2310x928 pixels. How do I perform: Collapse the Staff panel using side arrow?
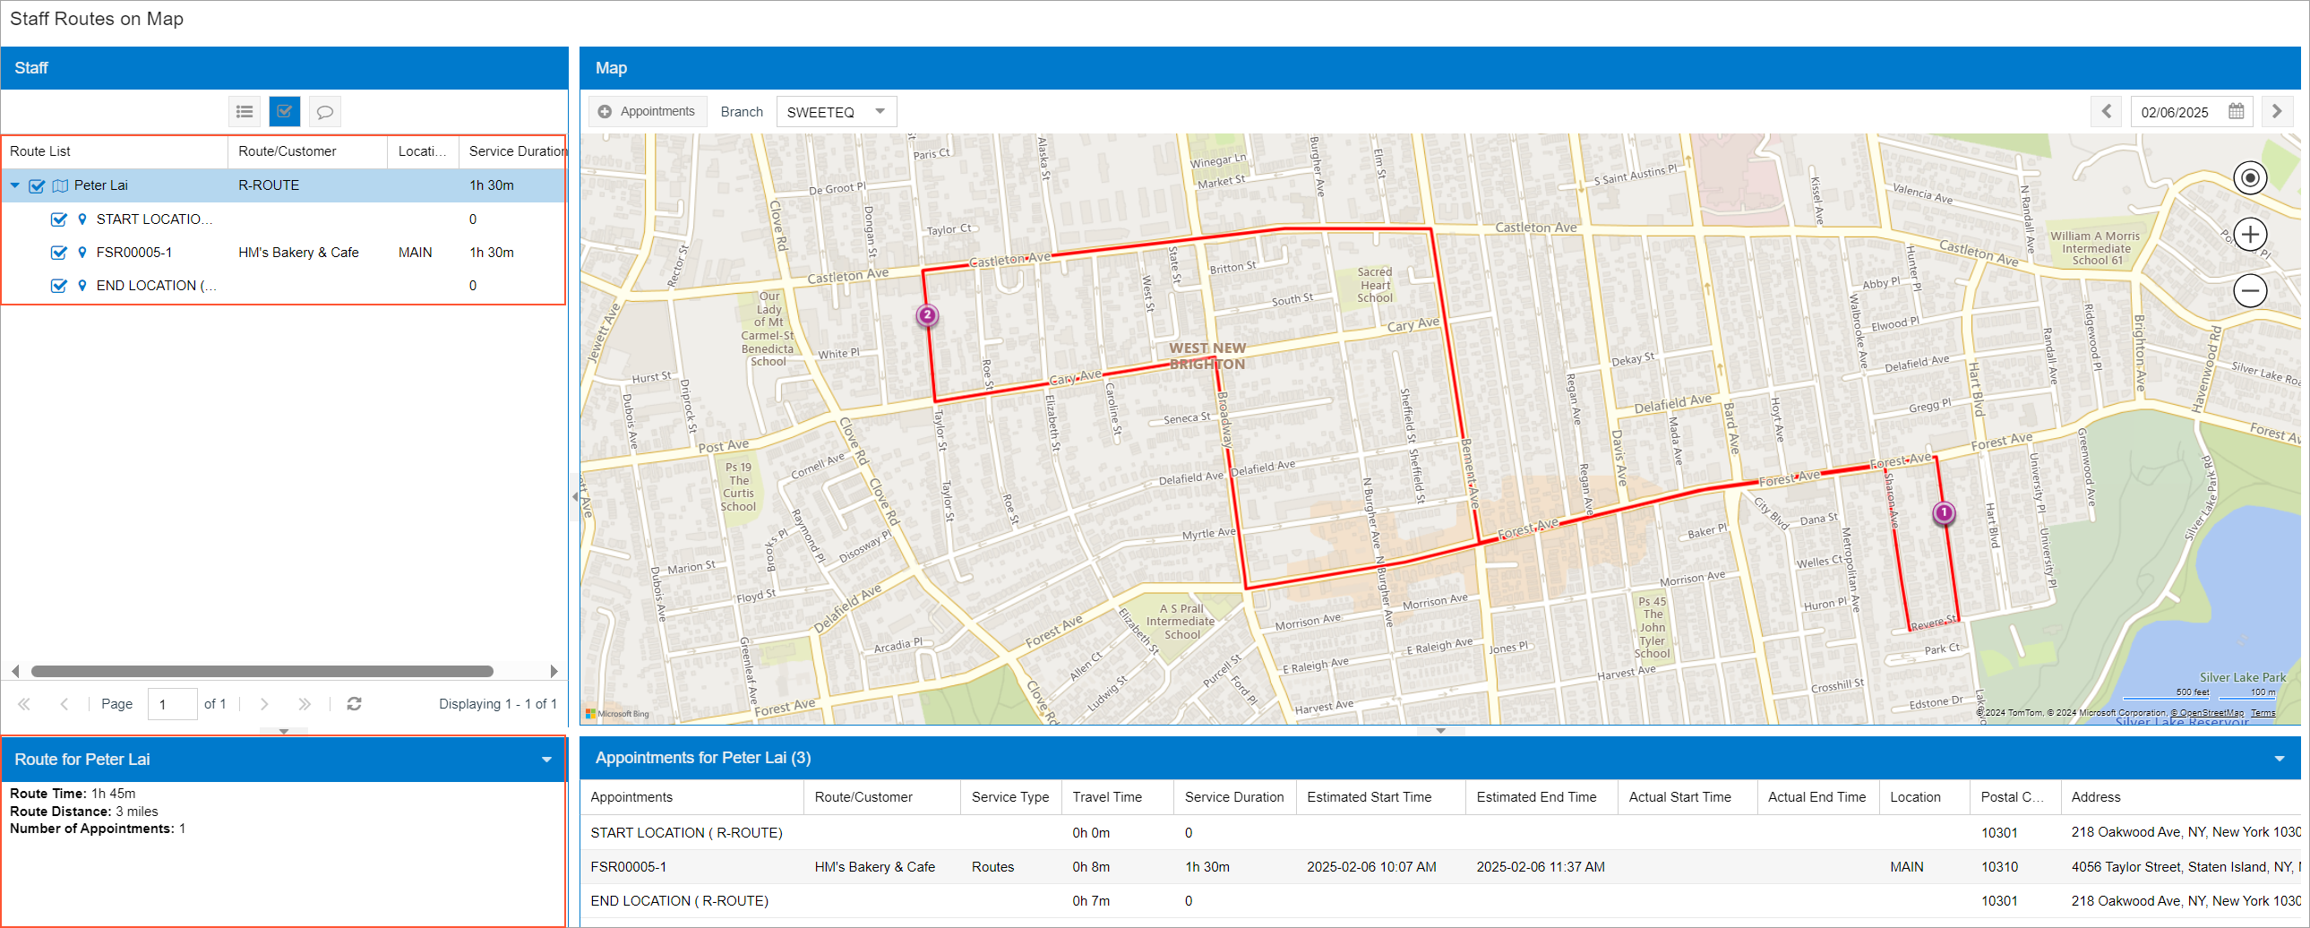(x=574, y=496)
